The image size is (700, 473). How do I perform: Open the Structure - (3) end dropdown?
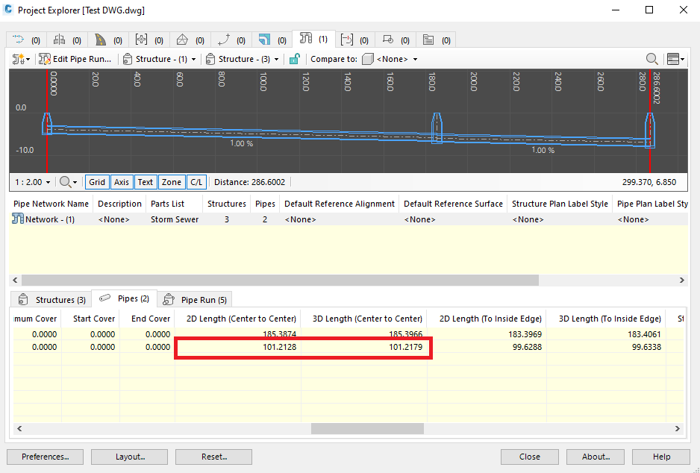pos(243,59)
